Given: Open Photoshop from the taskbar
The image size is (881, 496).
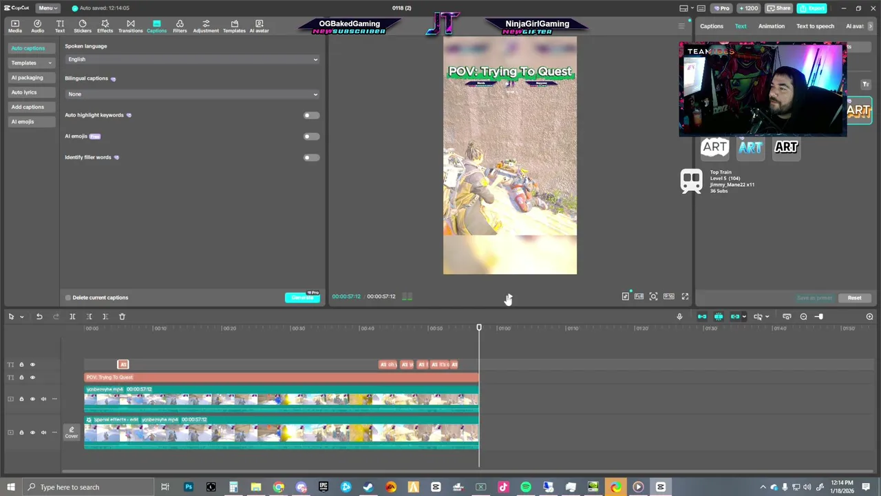Looking at the screenshot, I should (188, 487).
